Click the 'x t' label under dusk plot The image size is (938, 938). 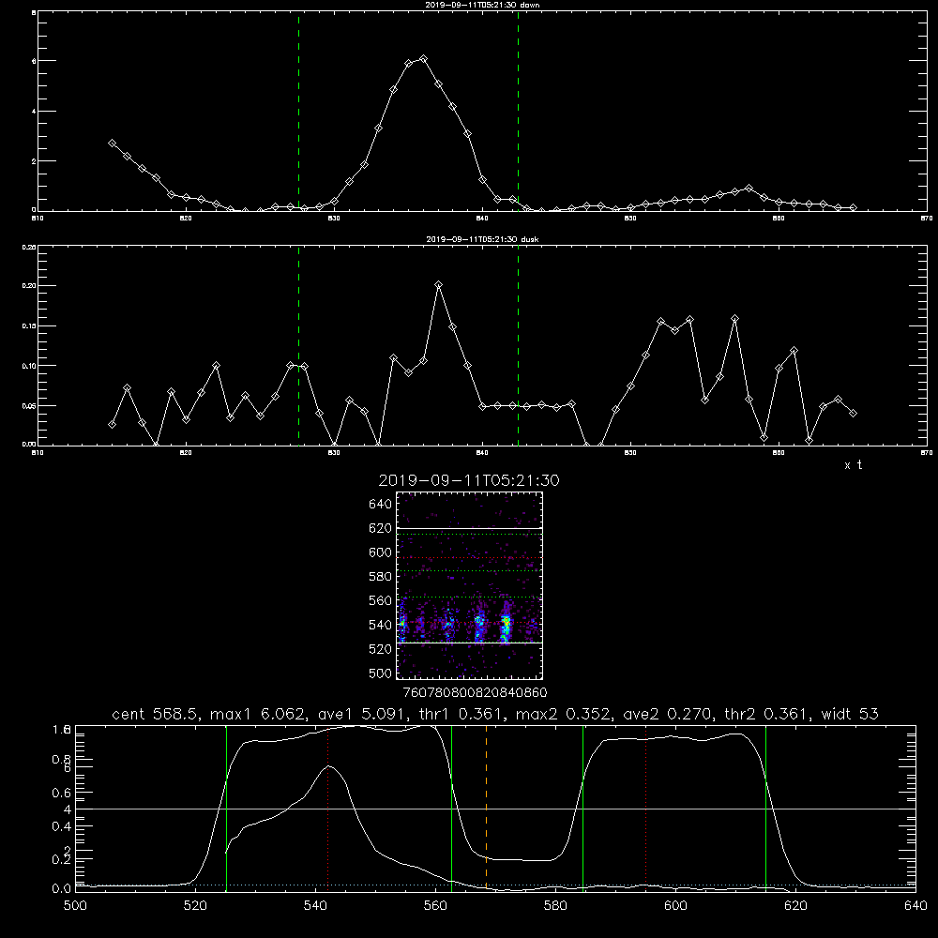(853, 465)
